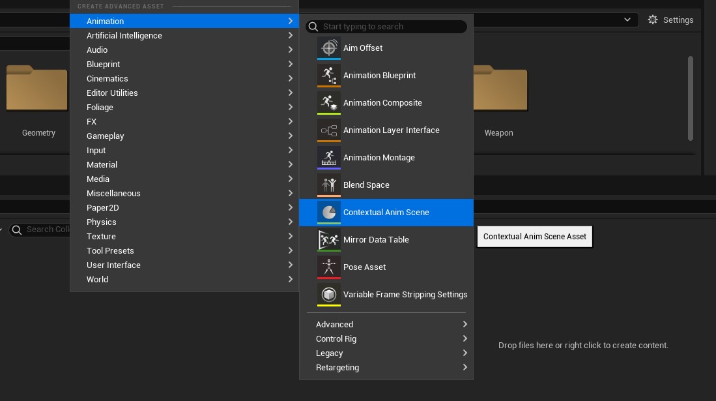Expand the Retargeting category
Image resolution: width=716 pixels, height=401 pixels.
pyautogui.click(x=337, y=367)
